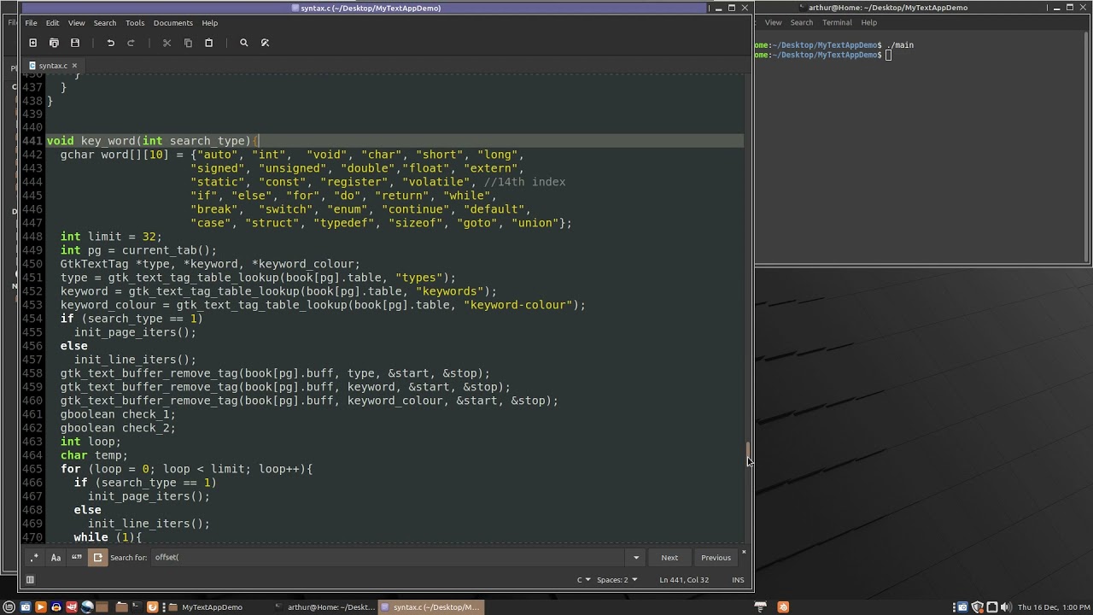1093x615 pixels.
Task: Open the Documents menu
Action: point(172,23)
